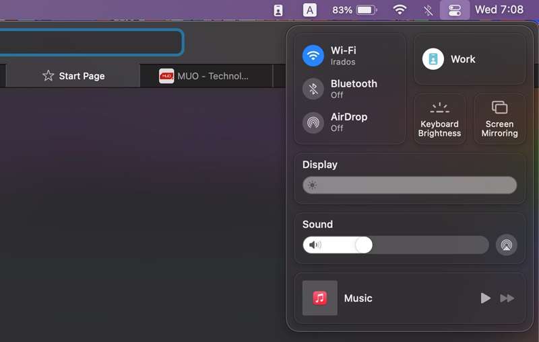The image size is (539, 342).
Task: Switch to the Start Page tab
Action: click(x=73, y=76)
